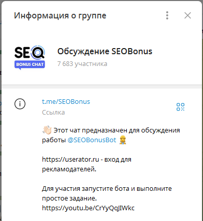Image resolution: width=203 pixels, height=221 pixels.
Task: Click the text Этот чат предназначен для обсуждения
Action: pyautogui.click(x=117, y=130)
